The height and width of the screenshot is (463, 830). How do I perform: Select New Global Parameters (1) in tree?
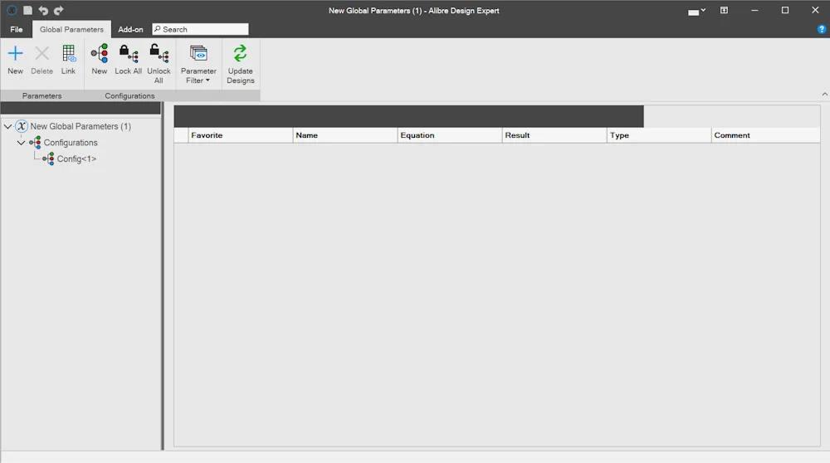click(81, 126)
